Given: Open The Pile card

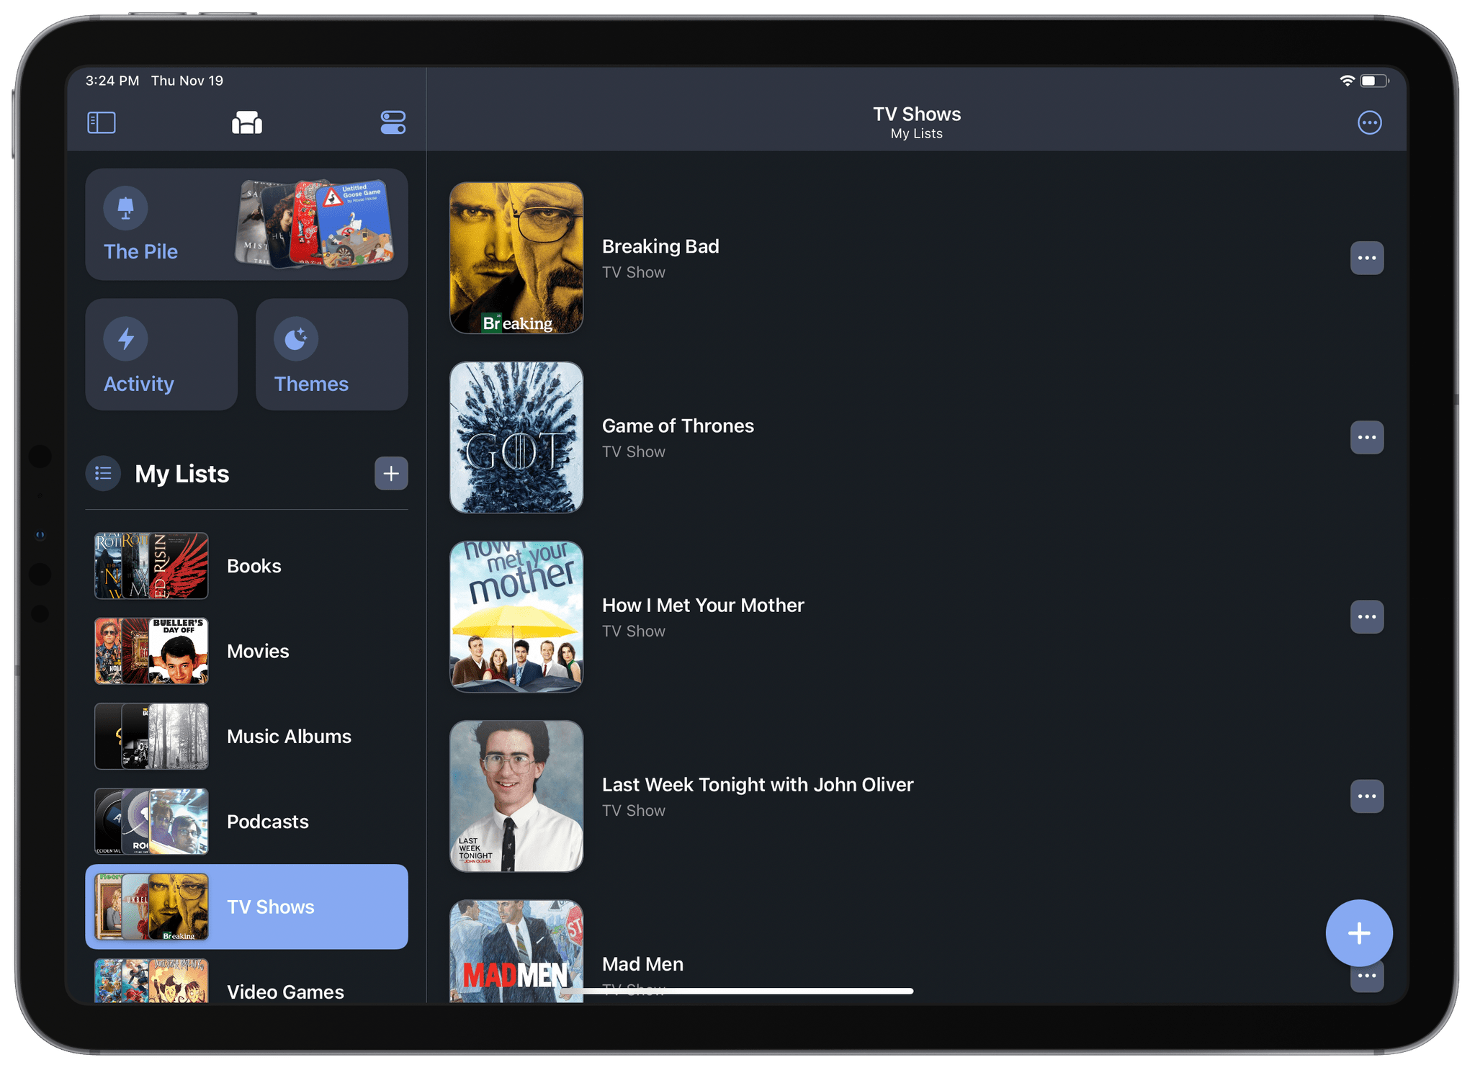Looking at the screenshot, I should coord(246,225).
